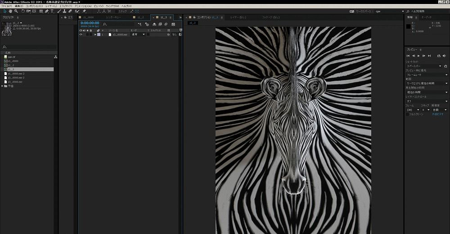The width and height of the screenshot is (450, 234).
Task: Expand layer 1 properties triangle
Action: tap(95, 34)
